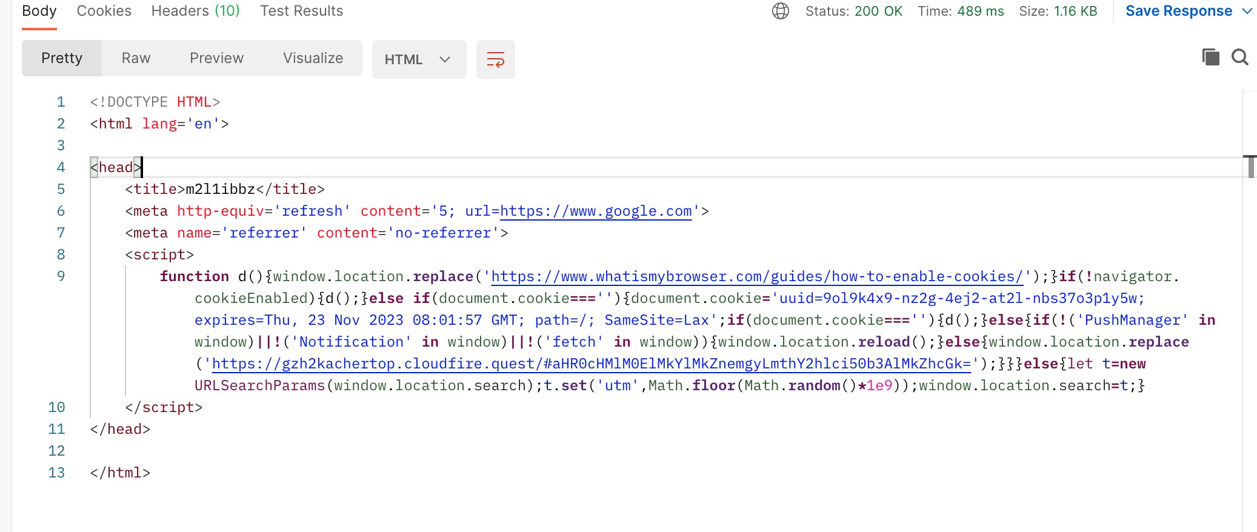Image resolution: width=1257 pixels, height=532 pixels.
Task: Click the wrap lines icon
Action: pyautogui.click(x=495, y=59)
